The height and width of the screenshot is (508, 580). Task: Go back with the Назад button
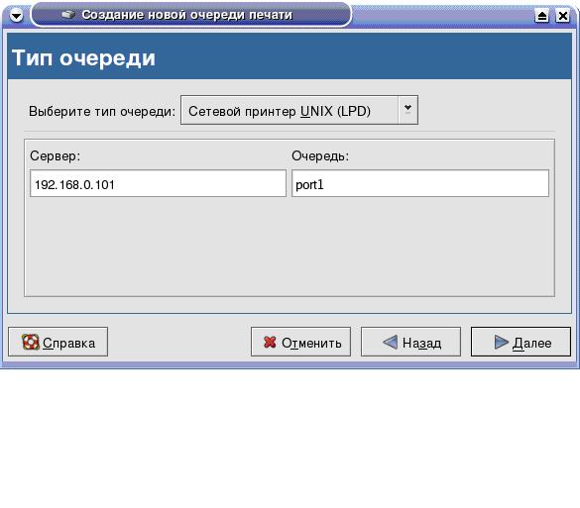410,342
